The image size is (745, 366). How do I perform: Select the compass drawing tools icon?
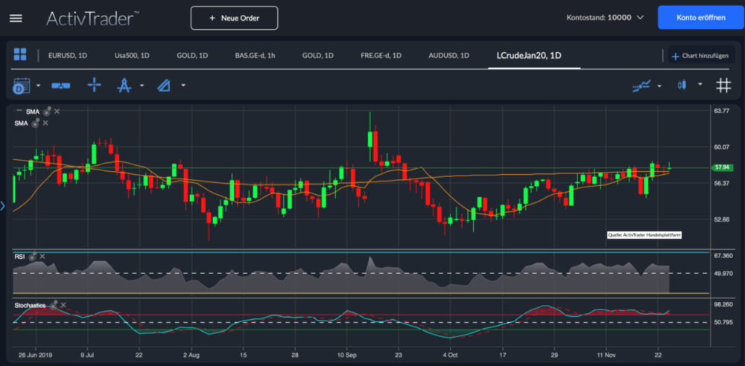tap(124, 86)
